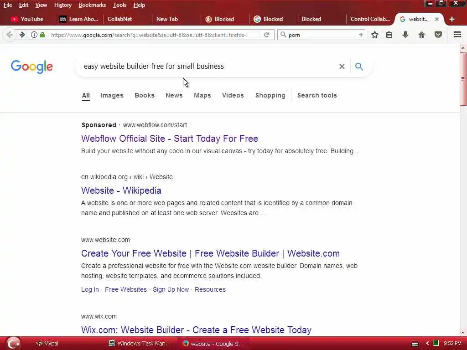Open Create Your Free Website result link
Image resolution: width=467 pixels, height=350 pixels.
210,253
